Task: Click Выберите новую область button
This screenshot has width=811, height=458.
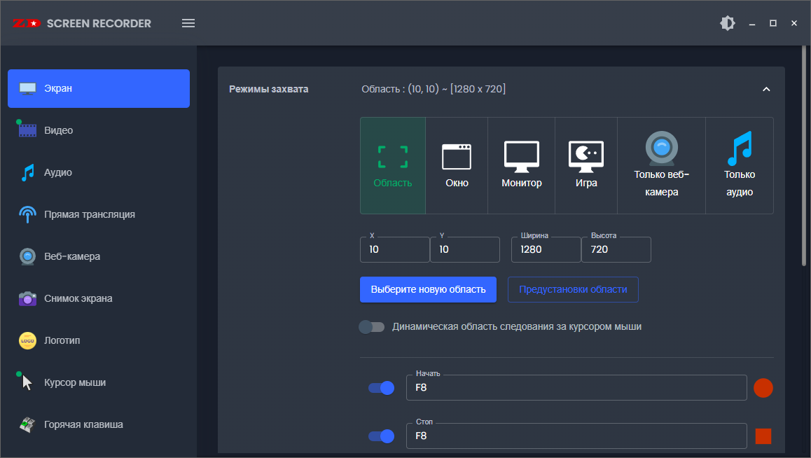Action: click(428, 289)
